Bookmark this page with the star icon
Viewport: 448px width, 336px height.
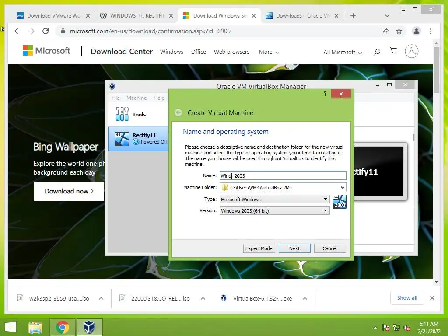click(399, 31)
